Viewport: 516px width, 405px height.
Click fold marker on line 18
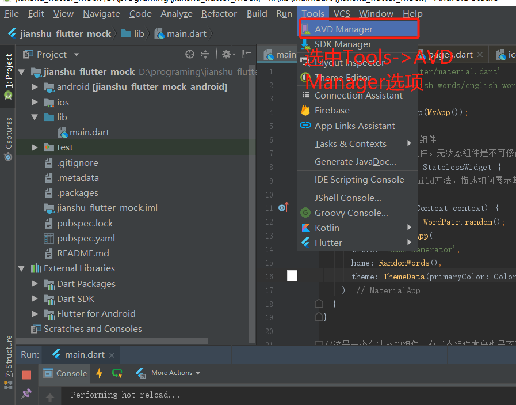point(319,304)
